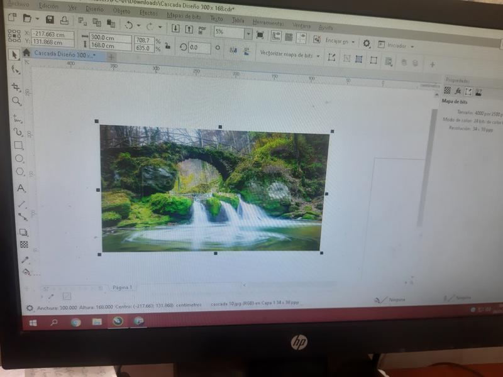Screen dimensions: 503x377
Task: Select the Pick tool arrow
Action: click(x=13, y=55)
